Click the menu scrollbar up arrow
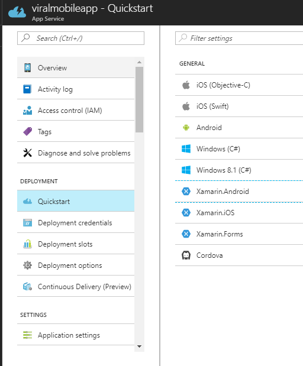Image resolution: width=303 pixels, height=366 pixels. click(x=139, y=62)
